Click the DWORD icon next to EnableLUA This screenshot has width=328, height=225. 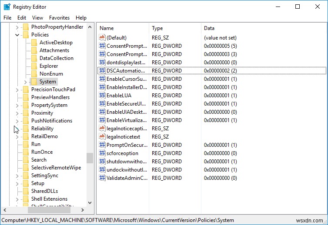point(102,95)
